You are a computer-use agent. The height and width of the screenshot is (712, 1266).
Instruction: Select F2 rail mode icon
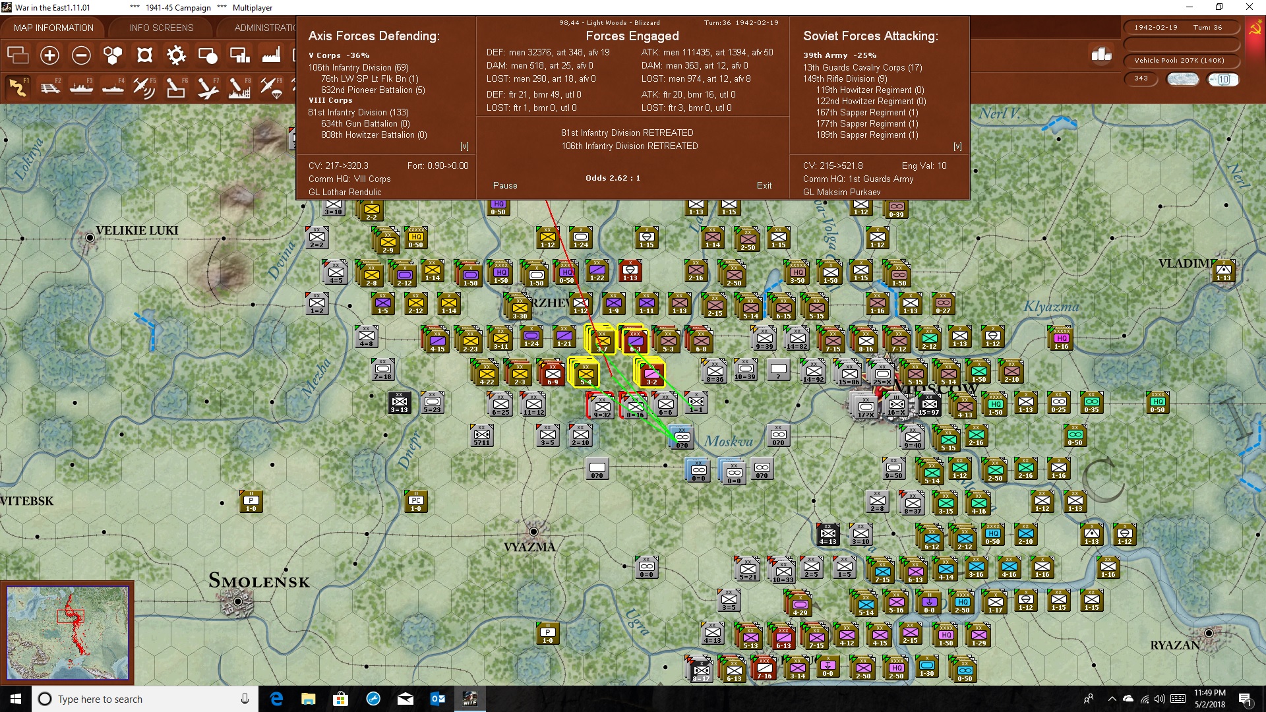(49, 88)
